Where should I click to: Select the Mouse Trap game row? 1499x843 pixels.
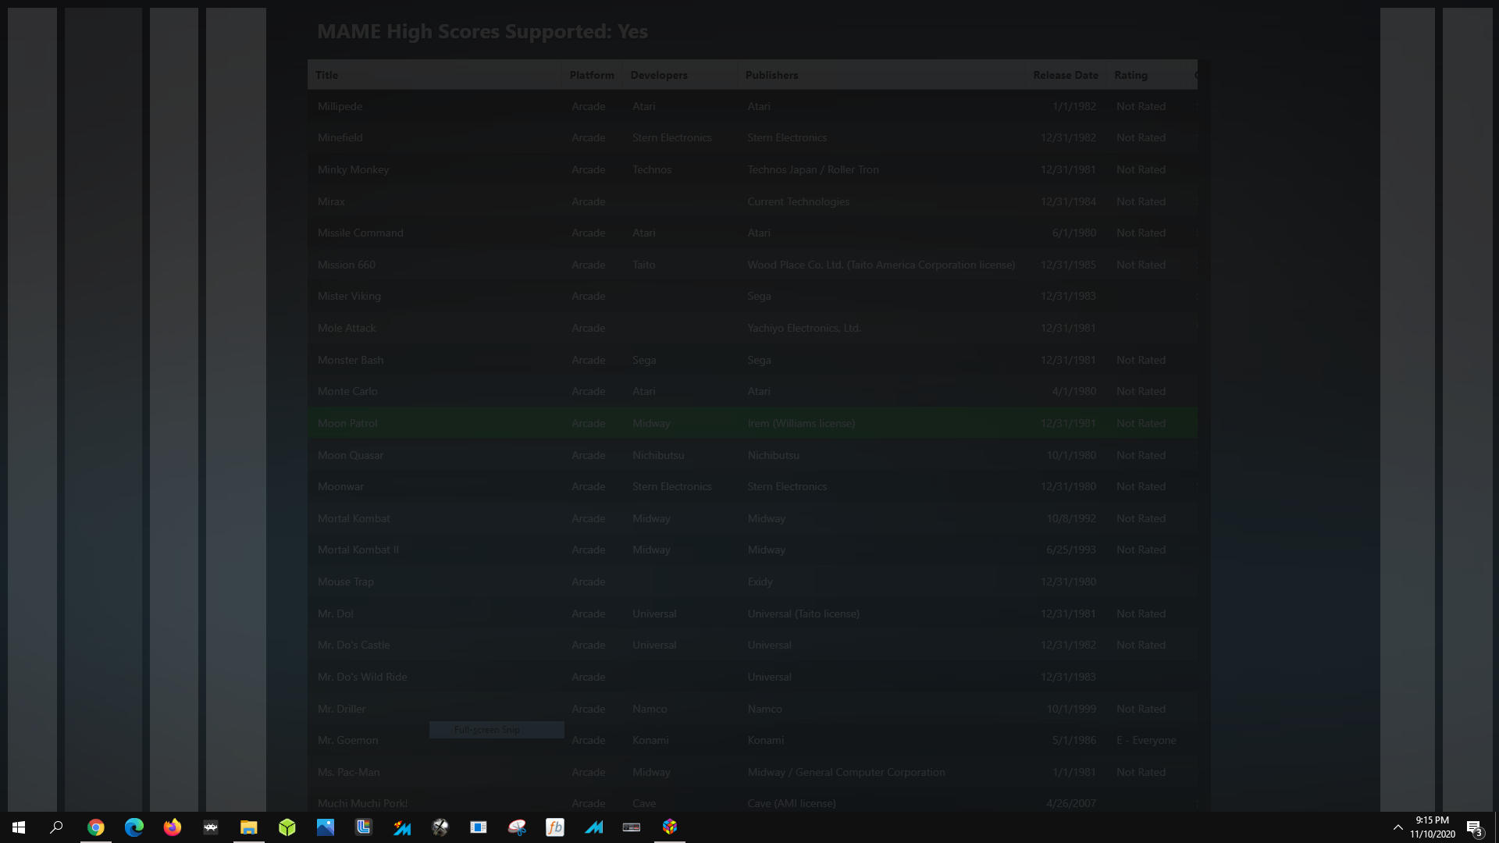(x=753, y=582)
